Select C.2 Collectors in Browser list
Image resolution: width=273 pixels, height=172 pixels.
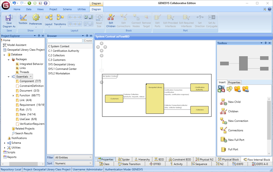[x=56, y=55]
